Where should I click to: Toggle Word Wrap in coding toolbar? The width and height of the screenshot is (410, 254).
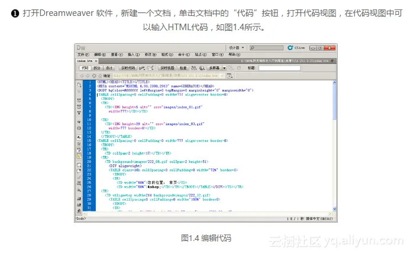tap(79, 150)
